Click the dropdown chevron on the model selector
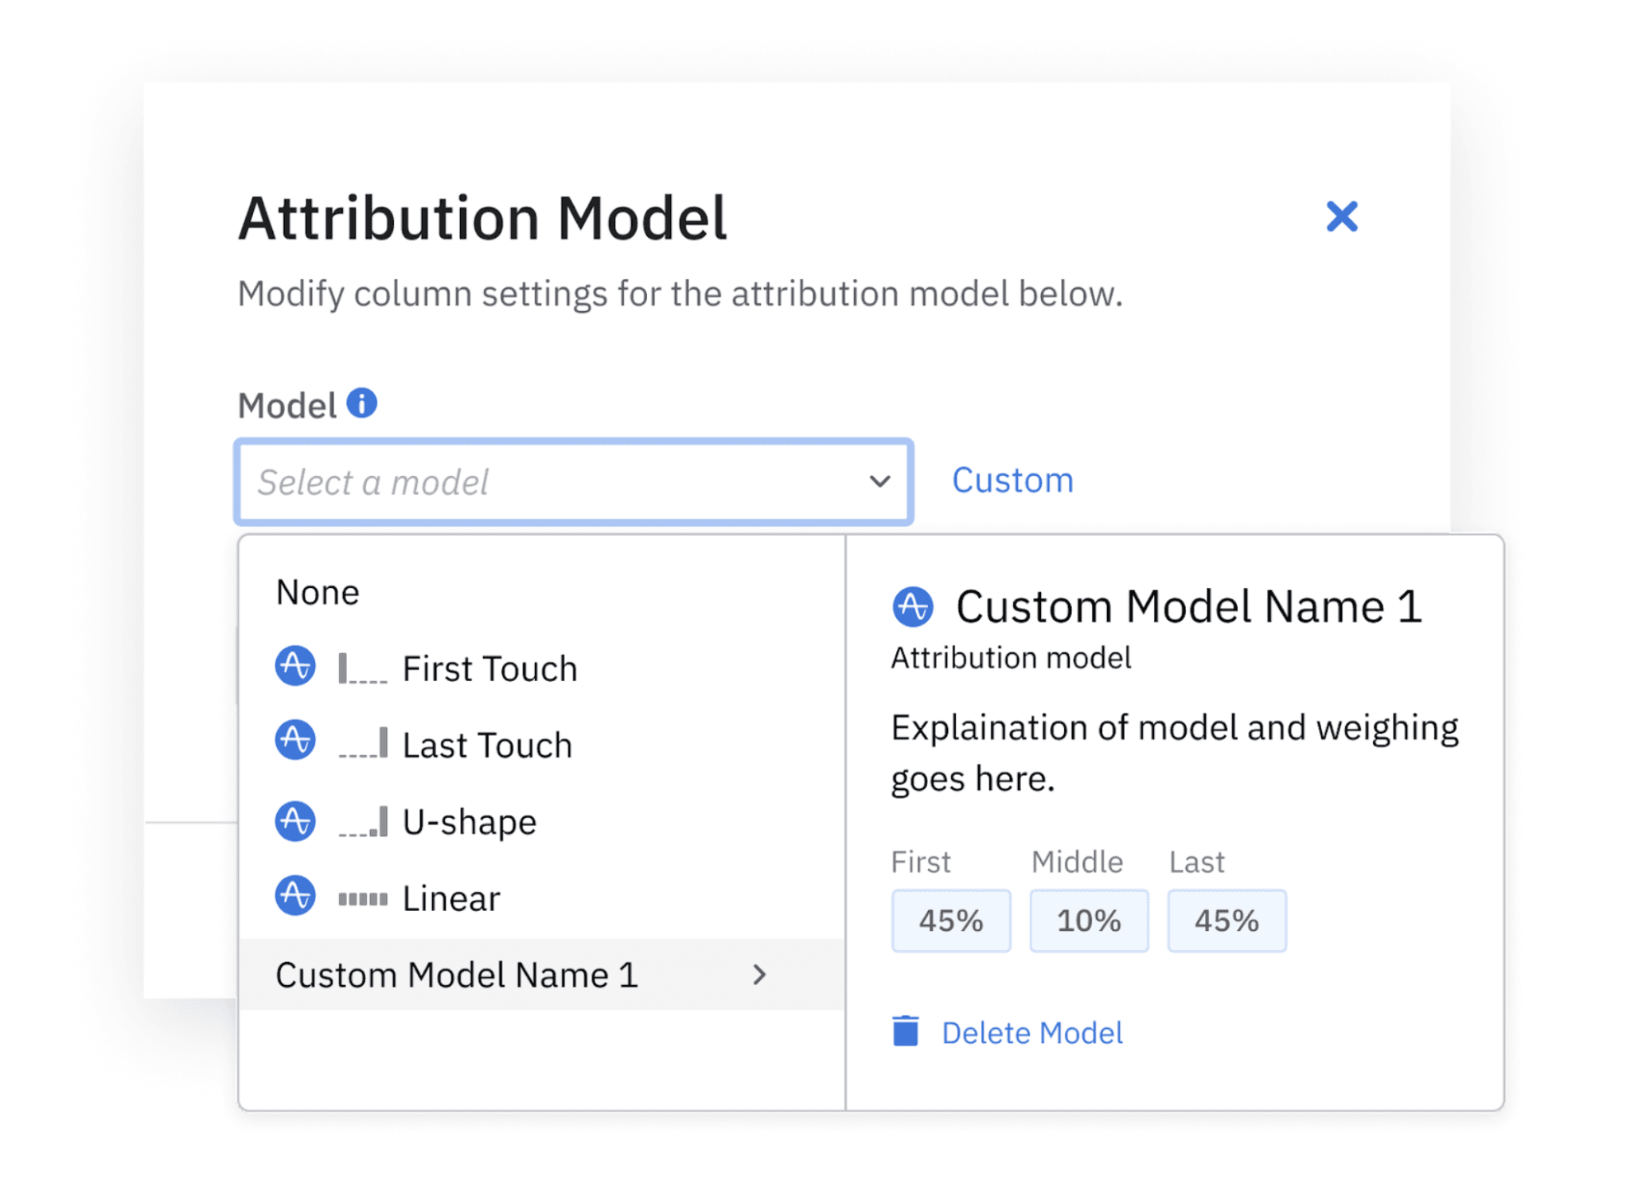The width and height of the screenshot is (1630, 1184). 879,481
